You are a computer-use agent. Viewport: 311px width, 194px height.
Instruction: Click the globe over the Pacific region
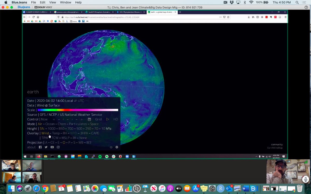[106, 88]
